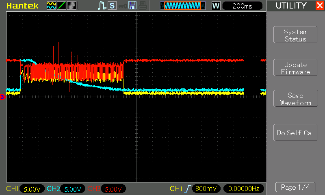Go to next page via Page 1/4

point(295,187)
